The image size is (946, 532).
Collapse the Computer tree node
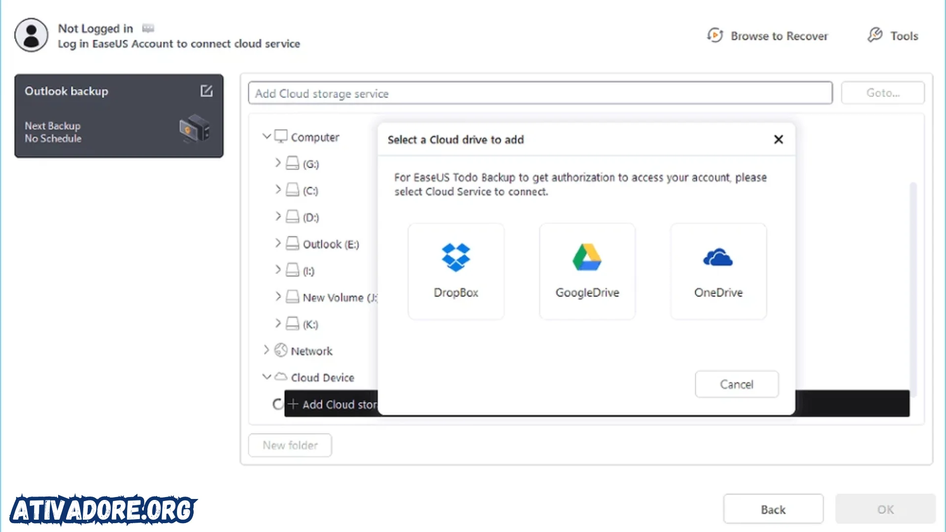coord(267,136)
